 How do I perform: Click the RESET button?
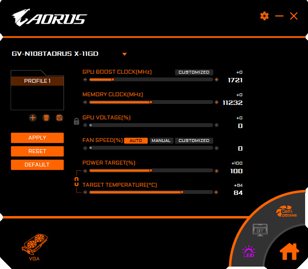[38, 151]
